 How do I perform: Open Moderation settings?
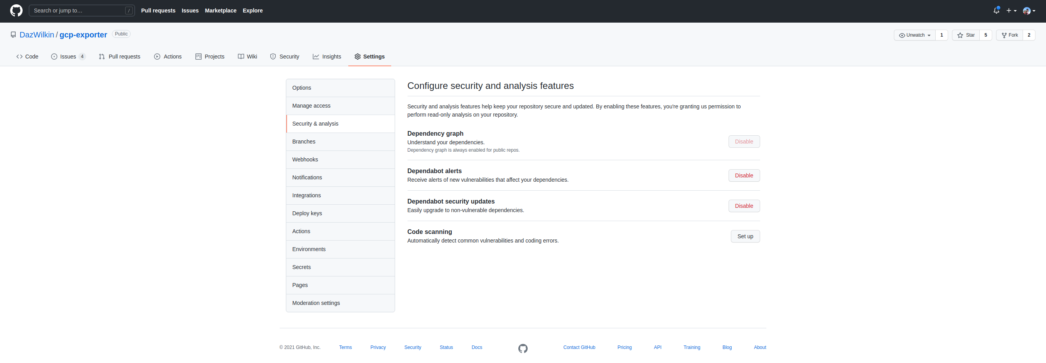tap(340, 303)
